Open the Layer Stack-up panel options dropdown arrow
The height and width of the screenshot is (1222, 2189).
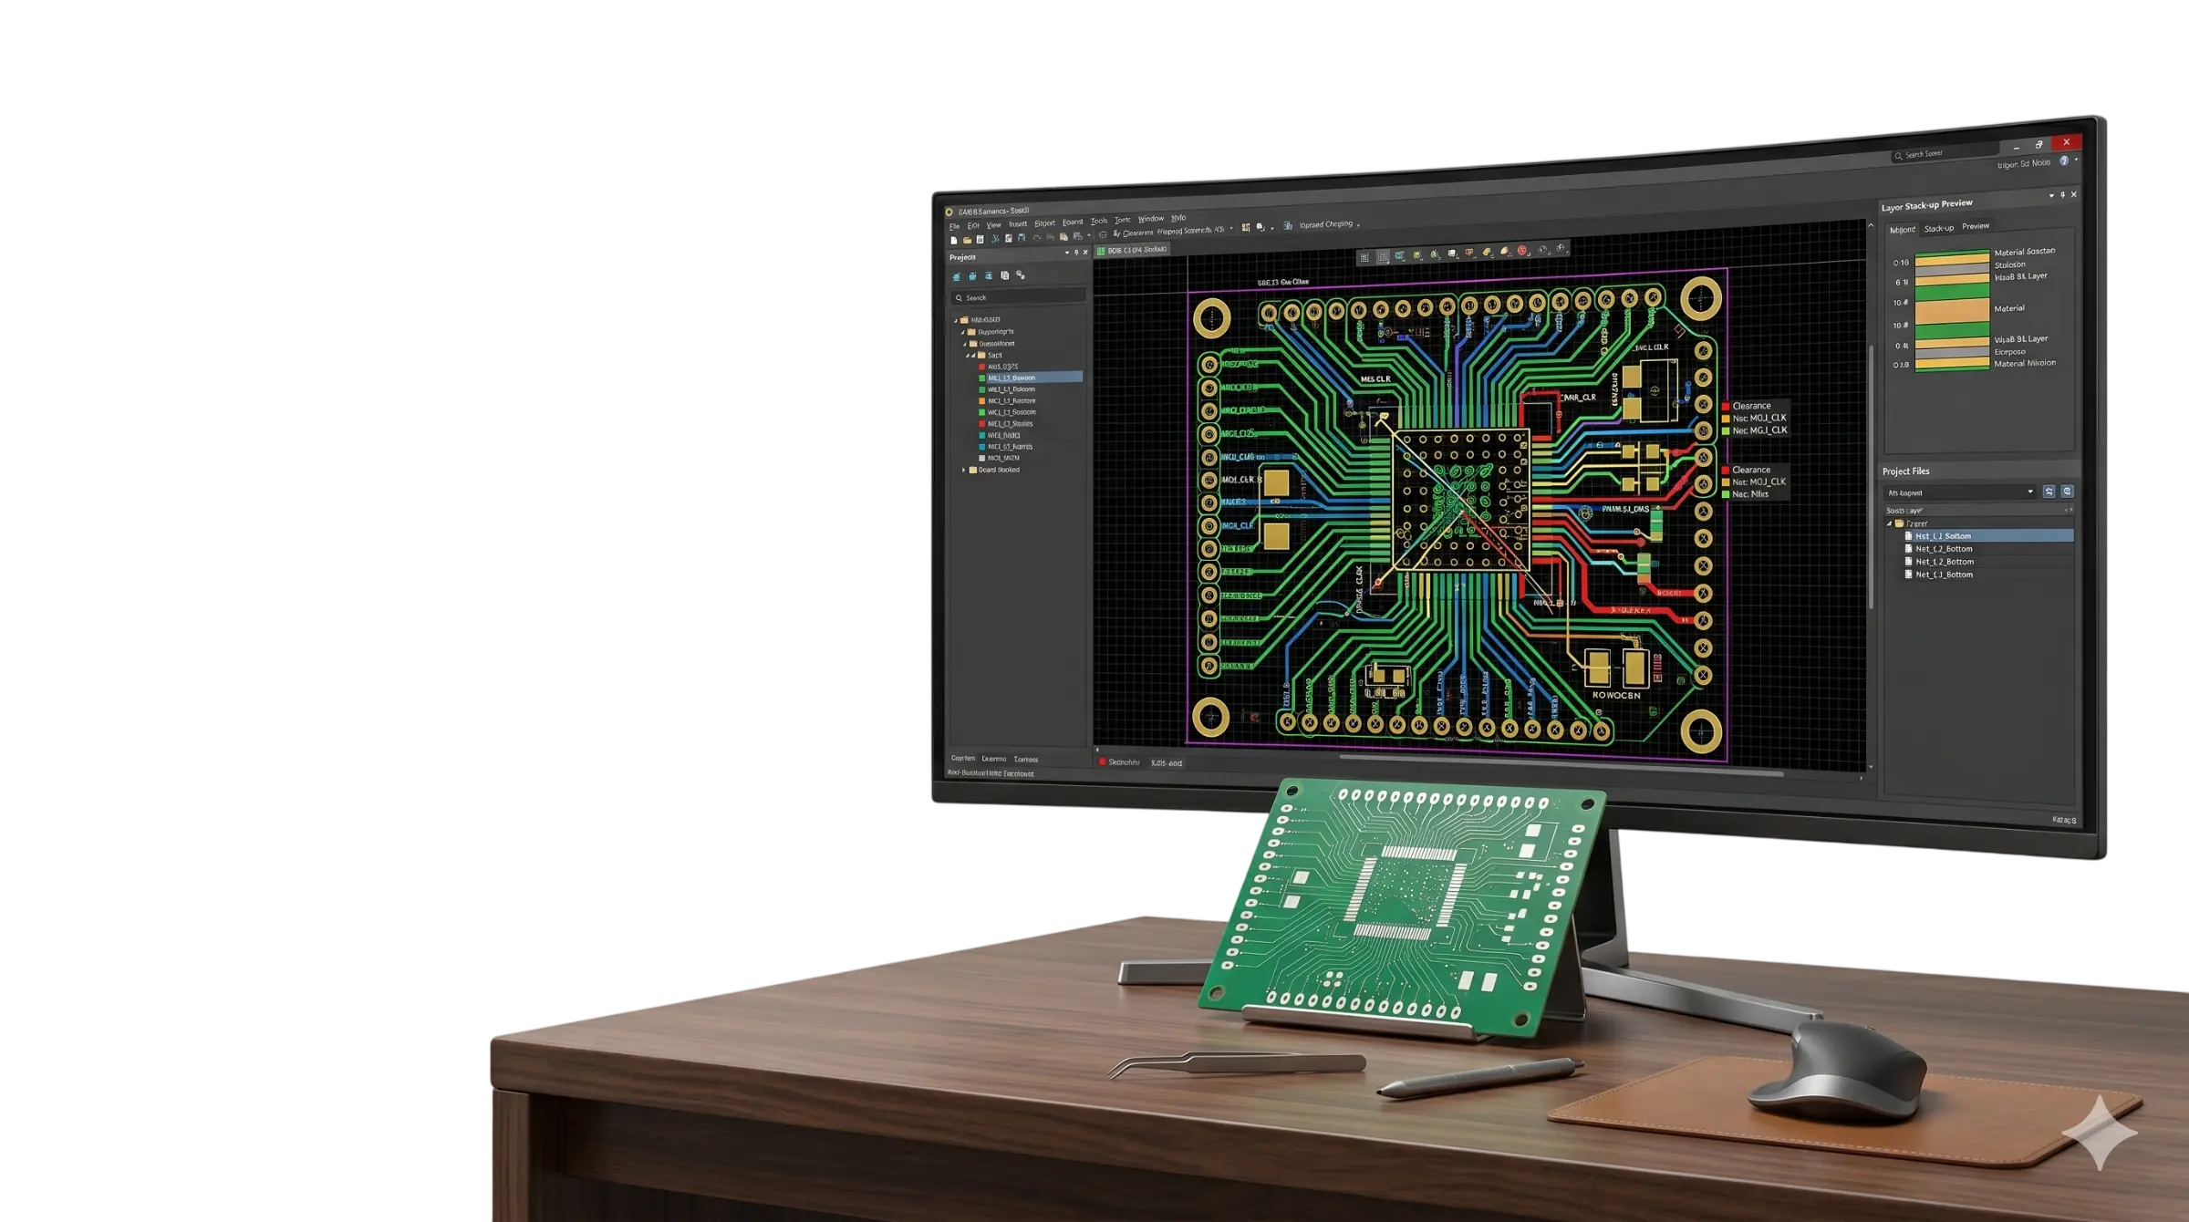(2051, 195)
